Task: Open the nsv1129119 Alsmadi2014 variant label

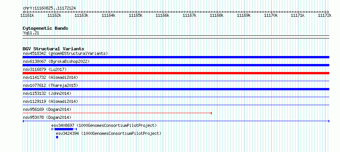Action: [50, 101]
